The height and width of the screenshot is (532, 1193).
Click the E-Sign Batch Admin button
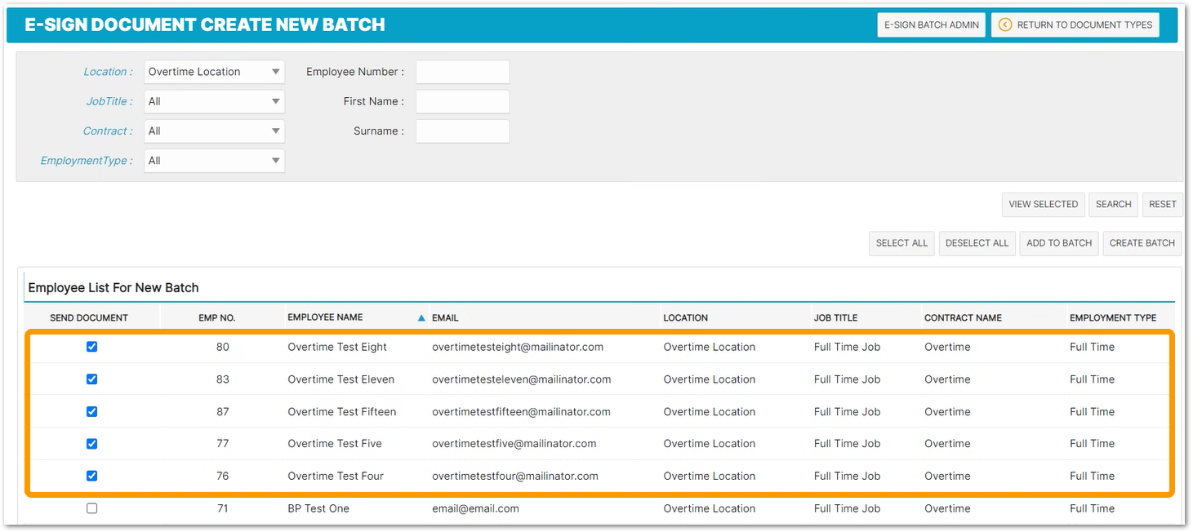pos(931,24)
